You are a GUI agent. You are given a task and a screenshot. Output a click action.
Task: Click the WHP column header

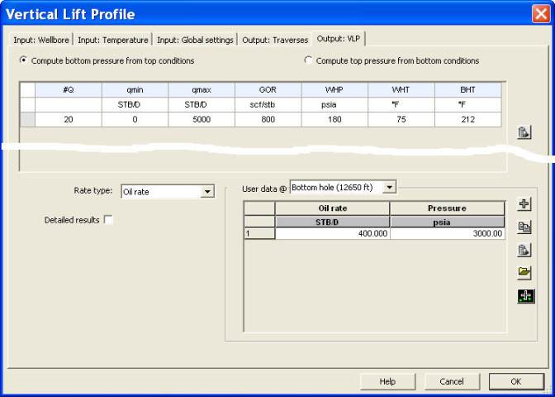pos(334,90)
